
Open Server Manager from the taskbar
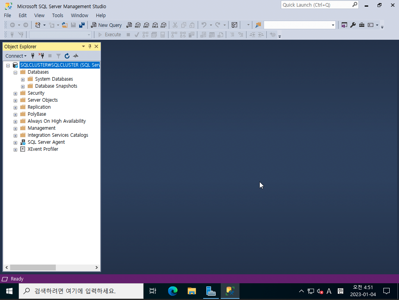(x=211, y=291)
